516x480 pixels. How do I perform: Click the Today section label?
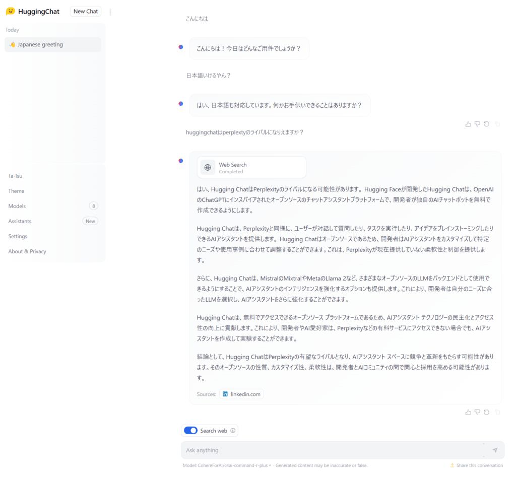click(x=12, y=30)
